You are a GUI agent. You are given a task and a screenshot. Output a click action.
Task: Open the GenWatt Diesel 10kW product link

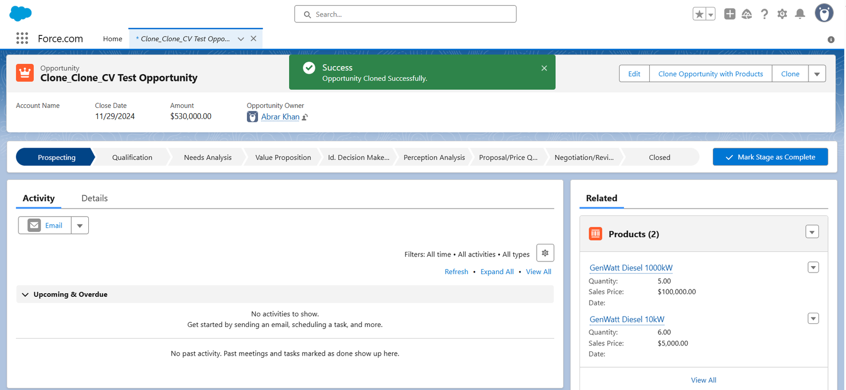(627, 319)
